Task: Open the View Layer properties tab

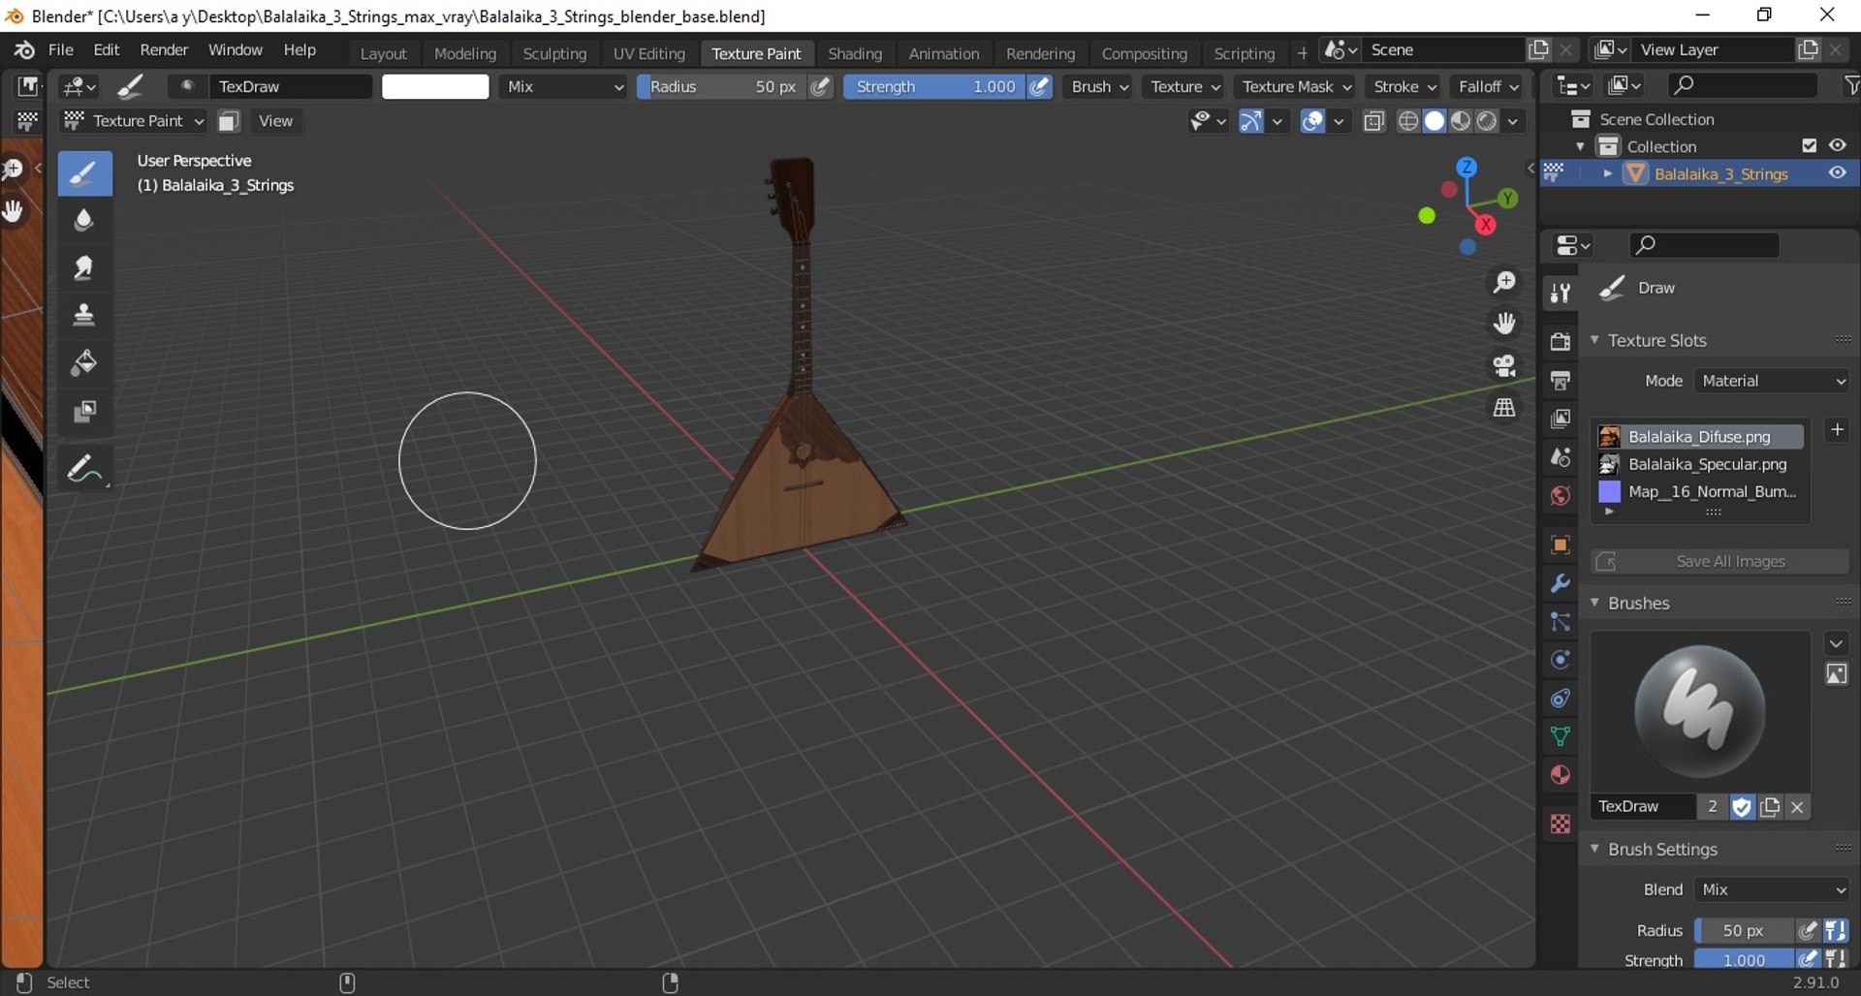Action: [1560, 419]
